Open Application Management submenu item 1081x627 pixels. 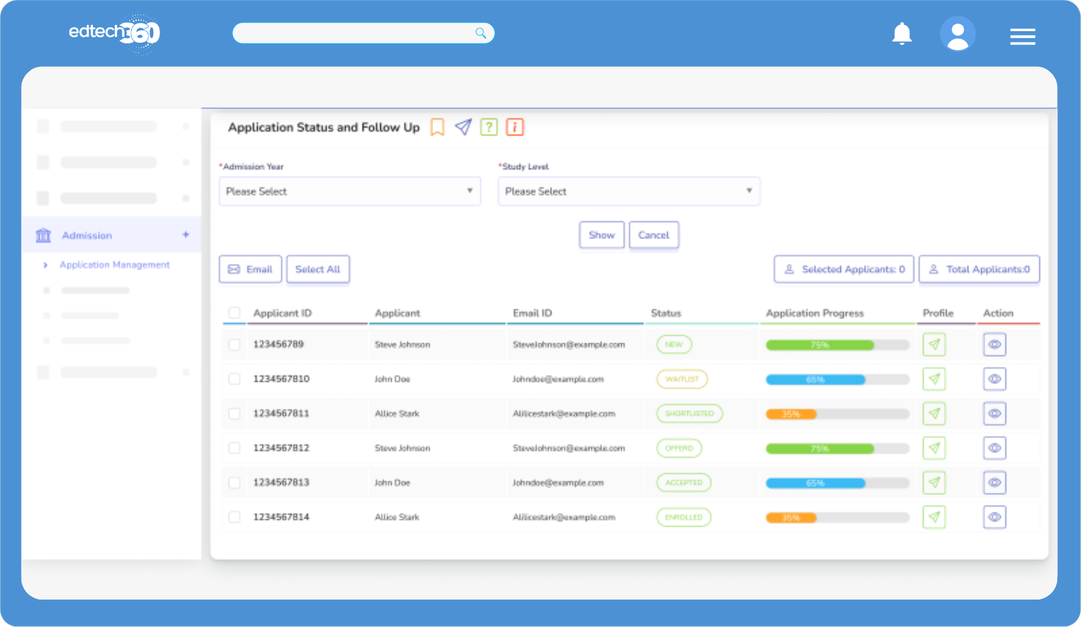tap(115, 265)
